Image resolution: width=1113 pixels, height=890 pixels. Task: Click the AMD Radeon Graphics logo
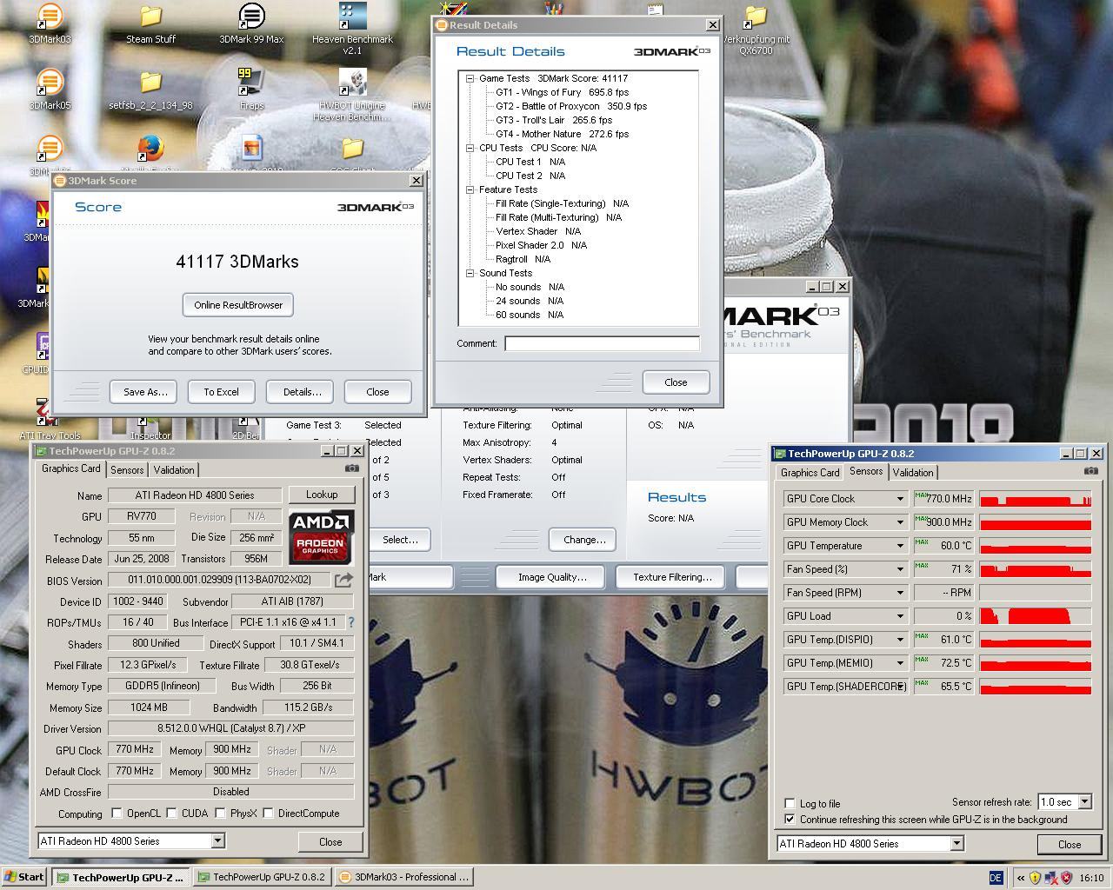coord(321,538)
